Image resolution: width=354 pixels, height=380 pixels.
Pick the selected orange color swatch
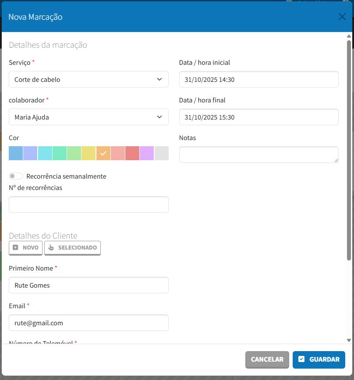tap(103, 153)
